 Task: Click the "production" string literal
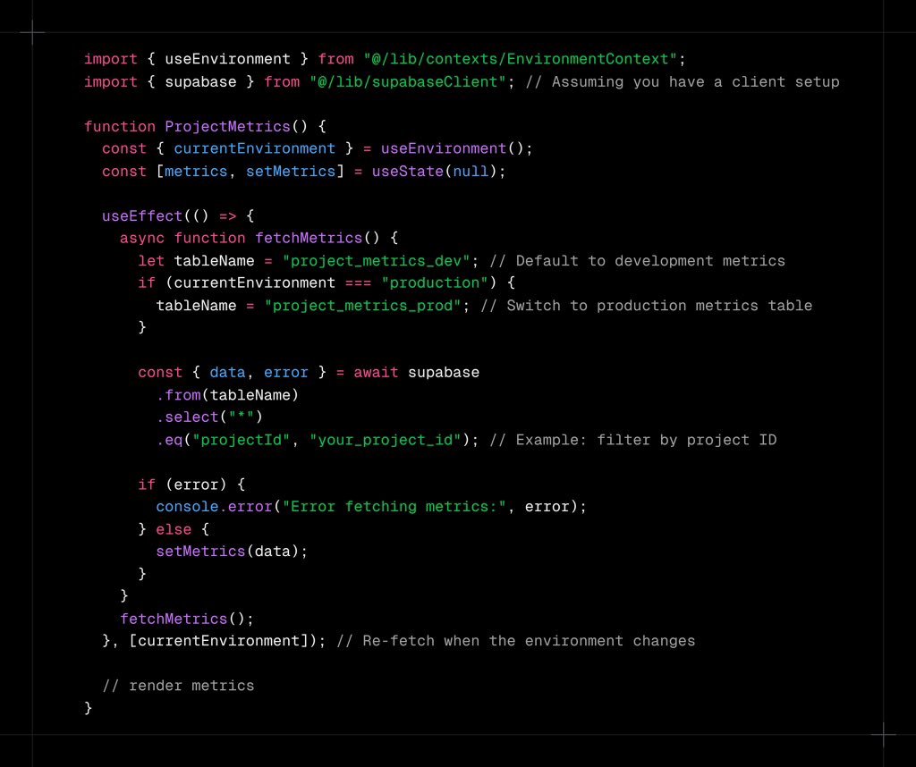[x=434, y=283]
